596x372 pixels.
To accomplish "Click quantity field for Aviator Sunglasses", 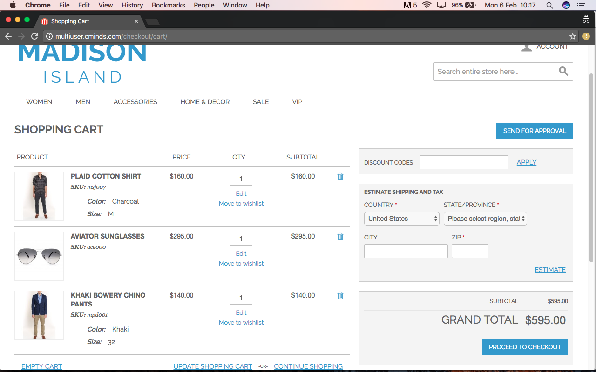I will pos(241,239).
